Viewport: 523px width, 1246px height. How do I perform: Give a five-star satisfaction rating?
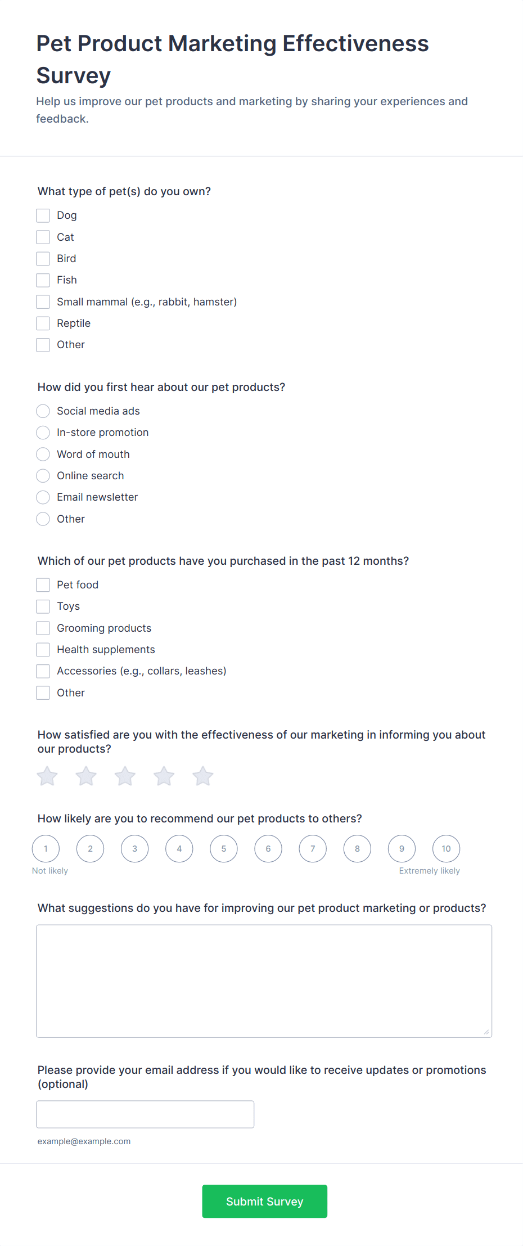(x=203, y=776)
